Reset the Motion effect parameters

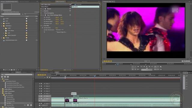click(70, 9)
